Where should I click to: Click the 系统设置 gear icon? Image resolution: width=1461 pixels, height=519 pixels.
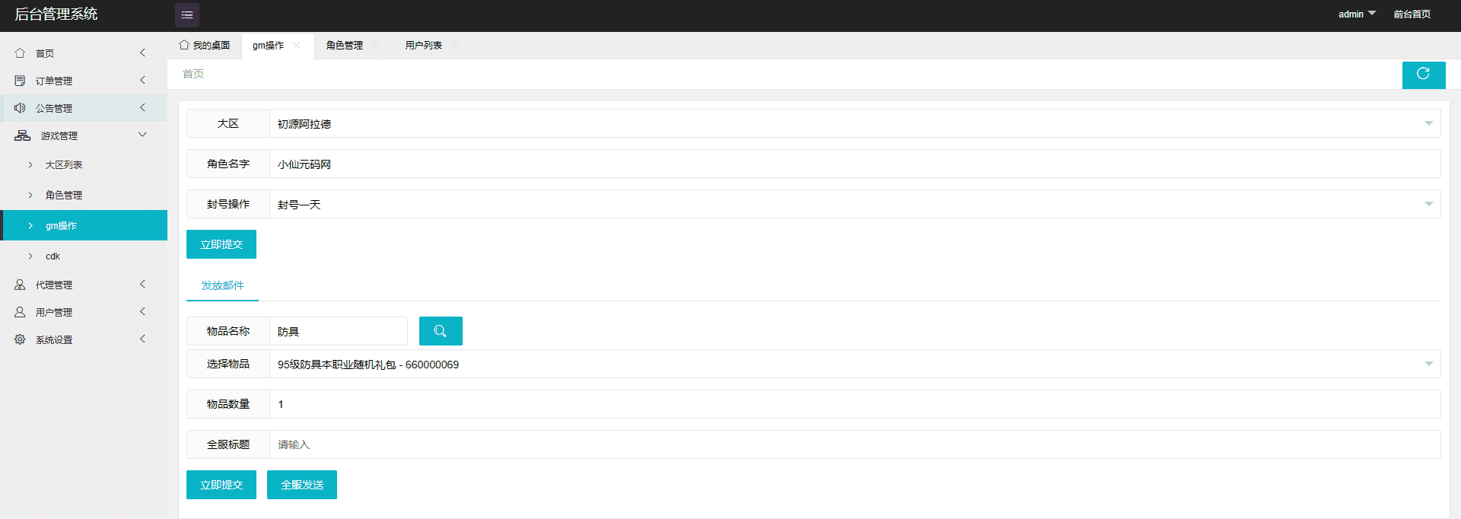[x=20, y=339]
